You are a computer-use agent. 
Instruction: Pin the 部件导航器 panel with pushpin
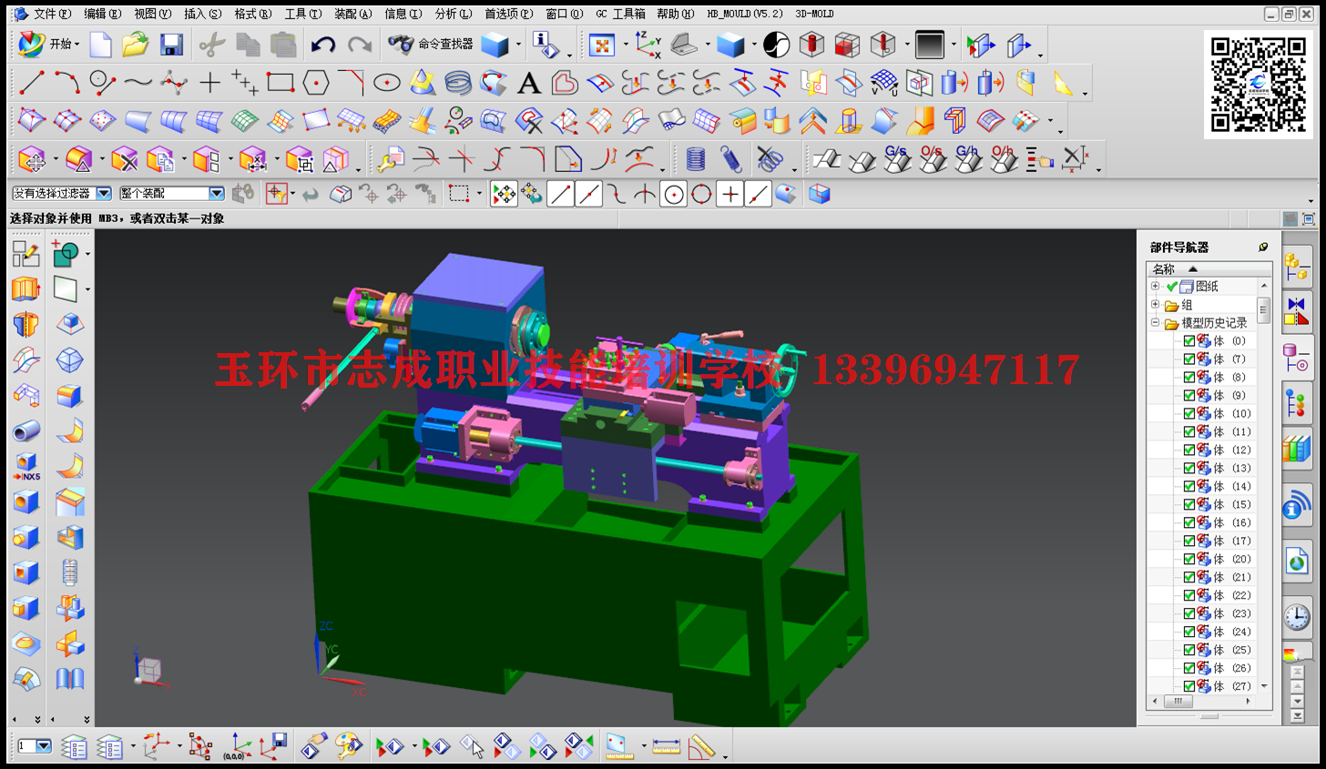[x=1263, y=247]
